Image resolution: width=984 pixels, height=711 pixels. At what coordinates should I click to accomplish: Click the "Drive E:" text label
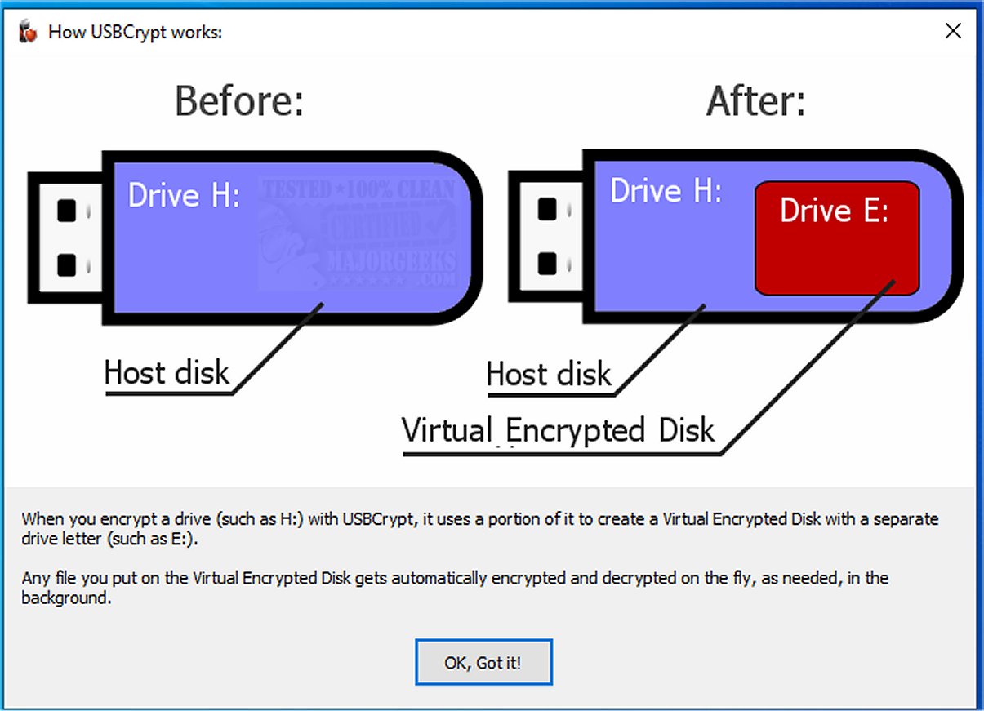click(834, 211)
